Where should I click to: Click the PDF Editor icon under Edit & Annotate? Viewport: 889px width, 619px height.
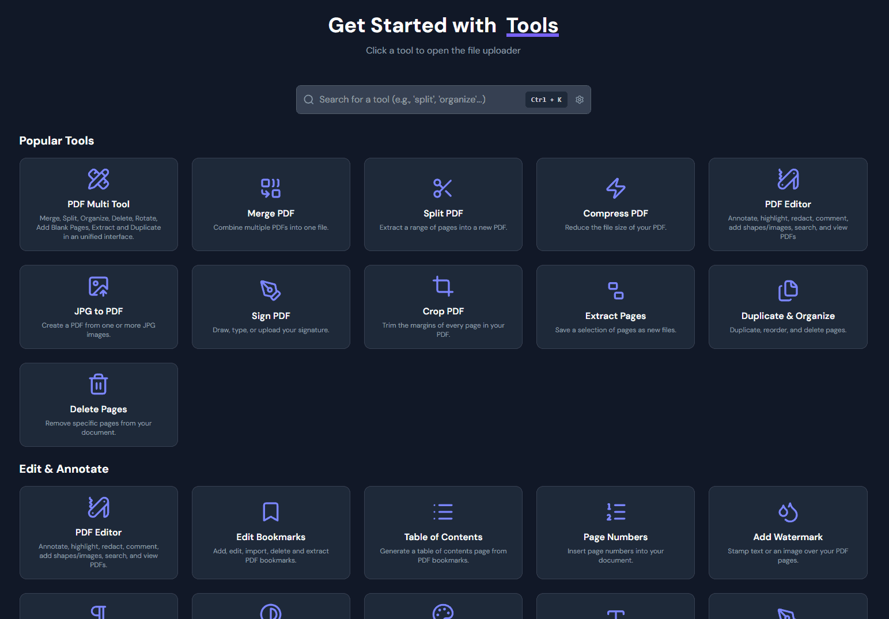[99, 507]
